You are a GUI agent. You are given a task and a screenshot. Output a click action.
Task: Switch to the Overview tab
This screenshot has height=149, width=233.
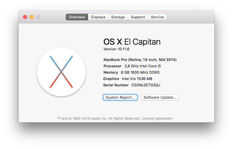coord(77,17)
